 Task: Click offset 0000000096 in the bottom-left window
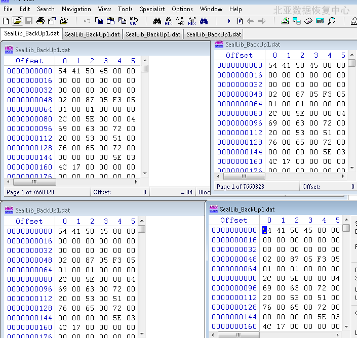coord(29,289)
